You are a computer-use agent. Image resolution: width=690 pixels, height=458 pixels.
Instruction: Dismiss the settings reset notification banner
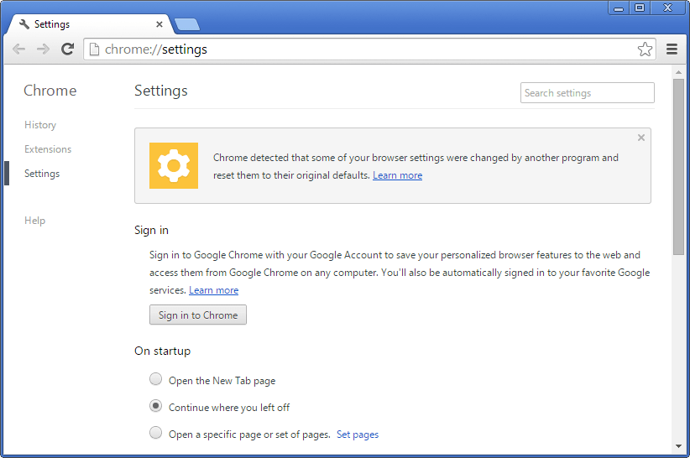641,138
